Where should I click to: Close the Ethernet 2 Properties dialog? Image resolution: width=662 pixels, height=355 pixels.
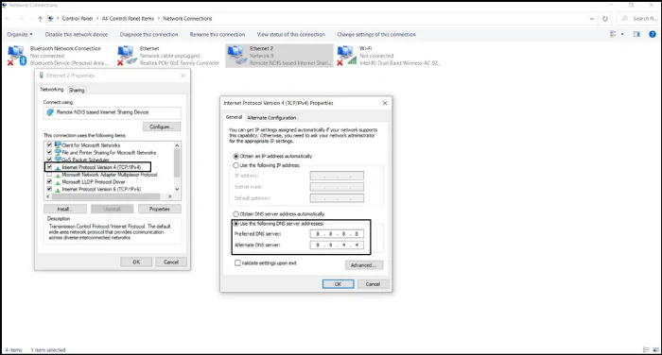pyautogui.click(x=183, y=76)
